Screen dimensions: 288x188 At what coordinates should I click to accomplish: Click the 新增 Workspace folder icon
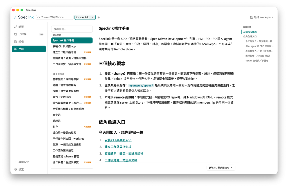251,17
